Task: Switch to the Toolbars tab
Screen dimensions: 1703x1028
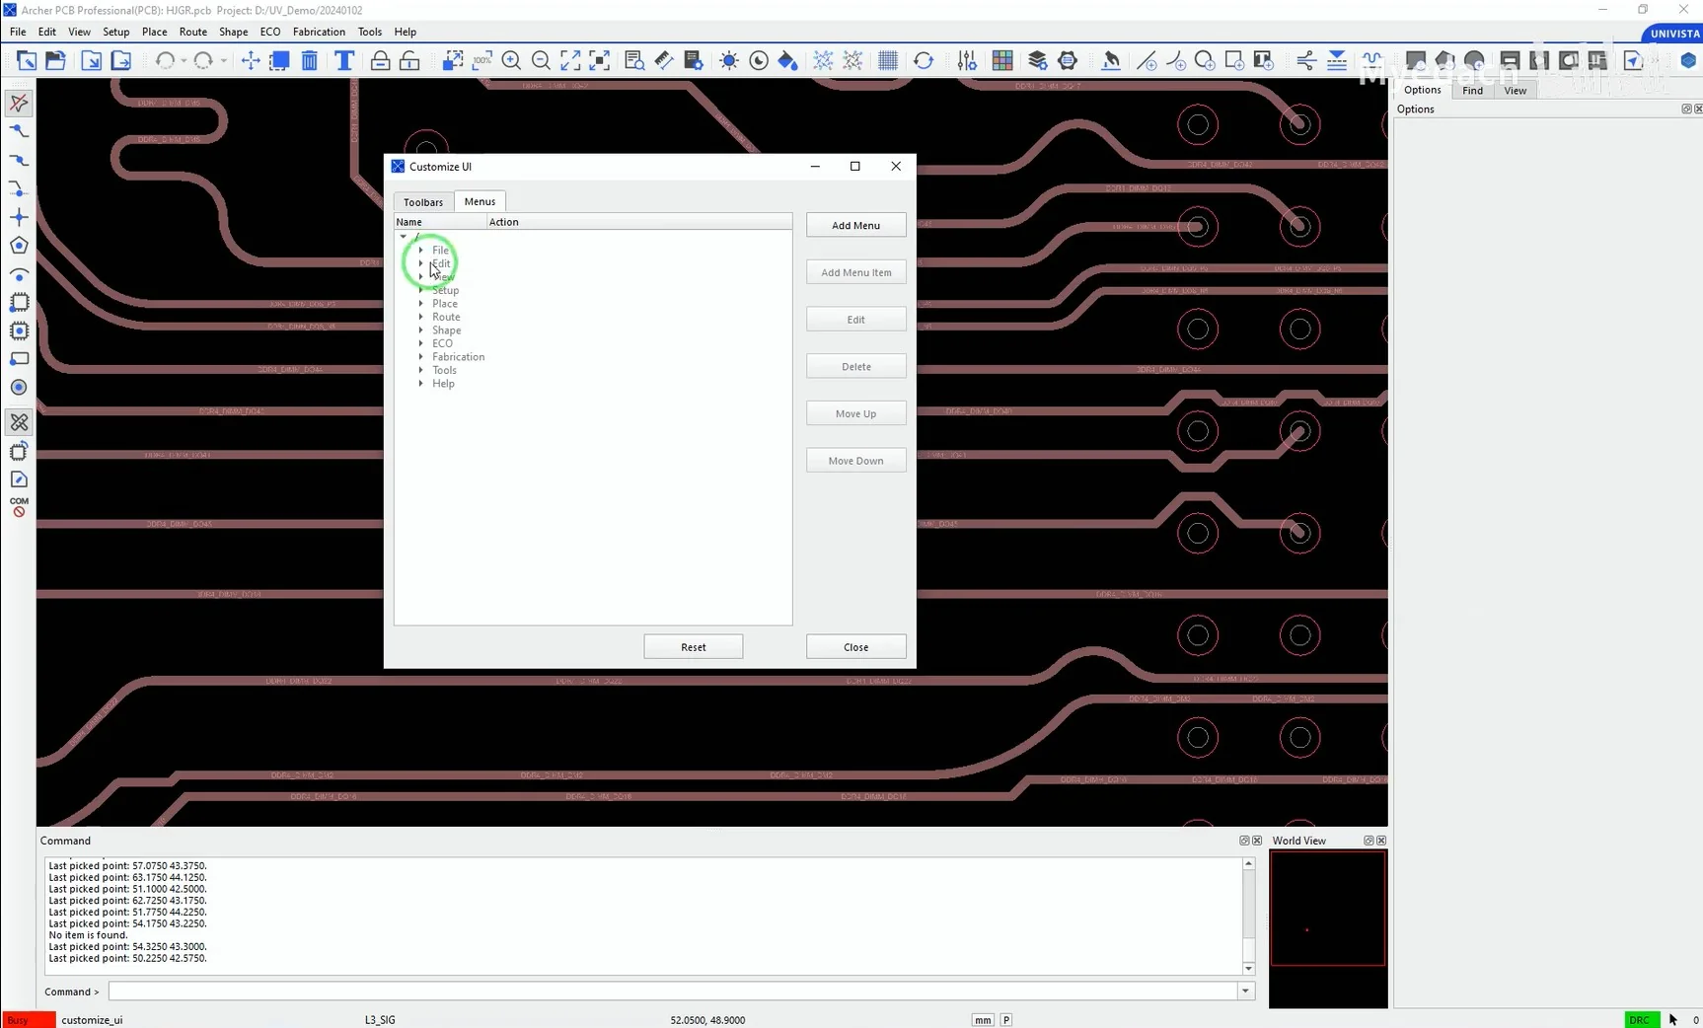Action: [423, 201]
